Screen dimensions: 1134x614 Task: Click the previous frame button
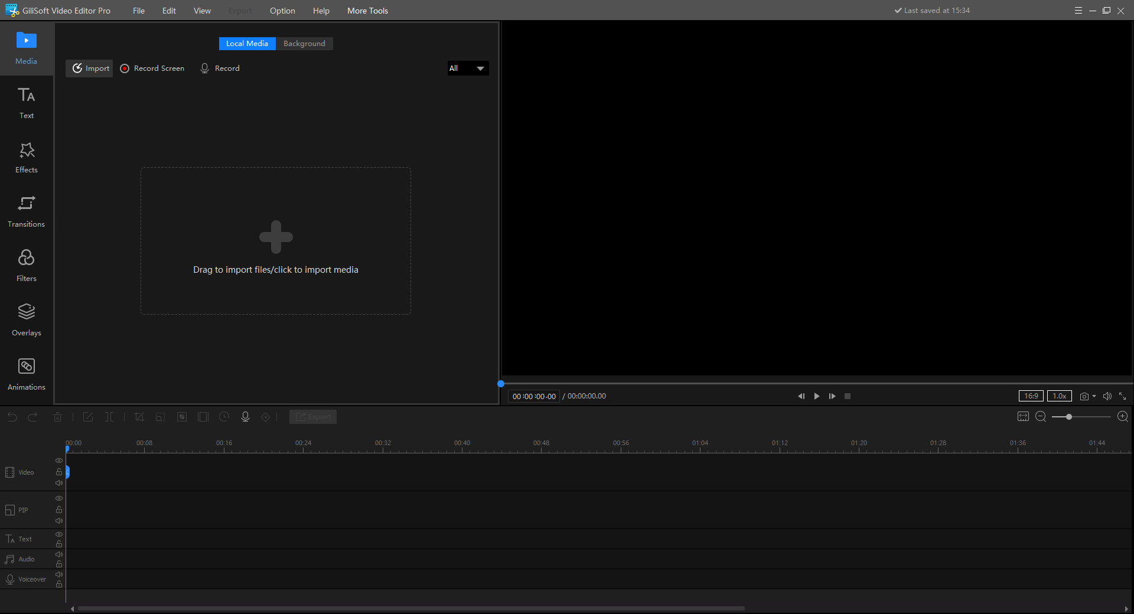click(x=801, y=396)
